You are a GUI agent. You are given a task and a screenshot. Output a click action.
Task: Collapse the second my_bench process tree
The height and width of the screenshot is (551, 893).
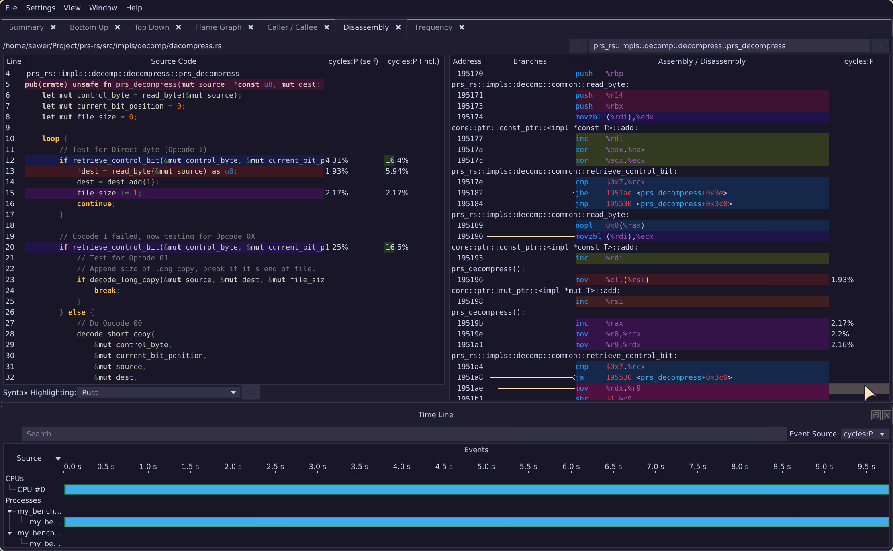click(9, 533)
